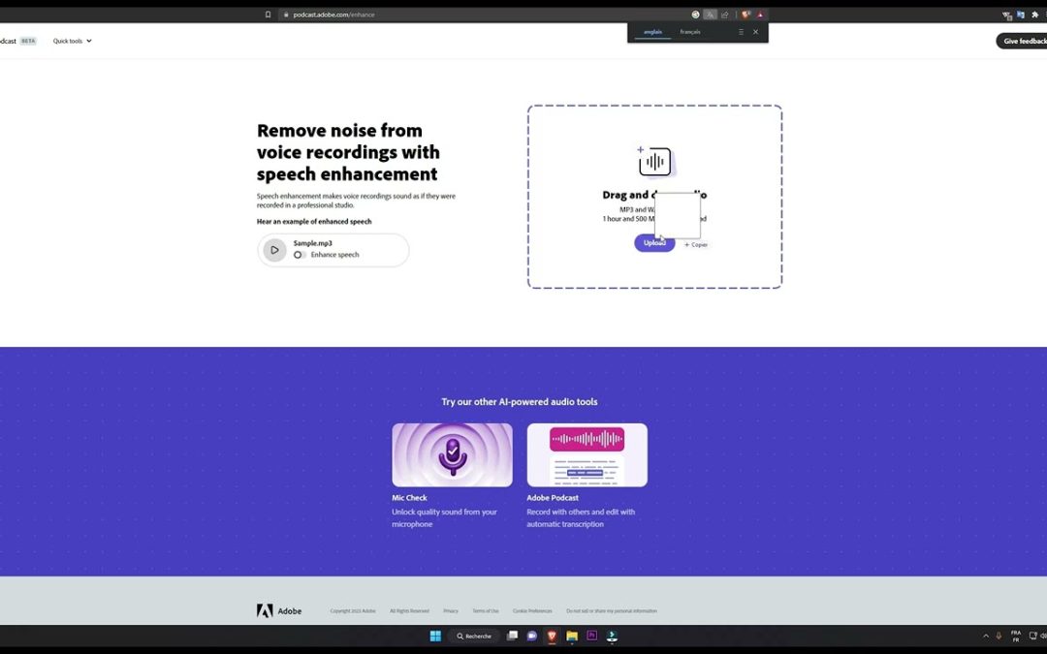Open the chat app in taskbar

[x=532, y=636]
